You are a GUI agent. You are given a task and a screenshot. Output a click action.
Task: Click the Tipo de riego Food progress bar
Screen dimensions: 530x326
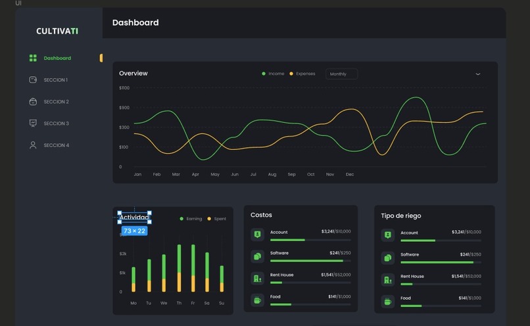[441, 306]
